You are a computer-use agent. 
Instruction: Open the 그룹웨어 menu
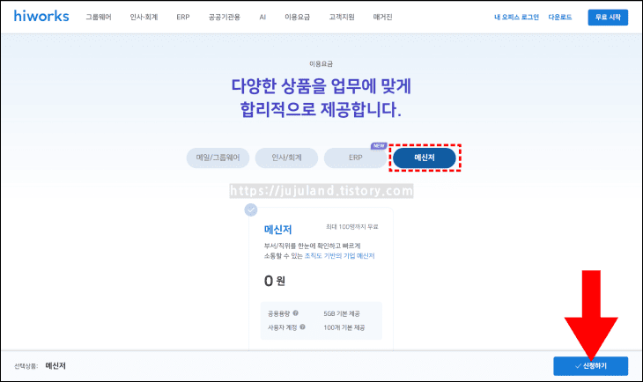tap(99, 18)
